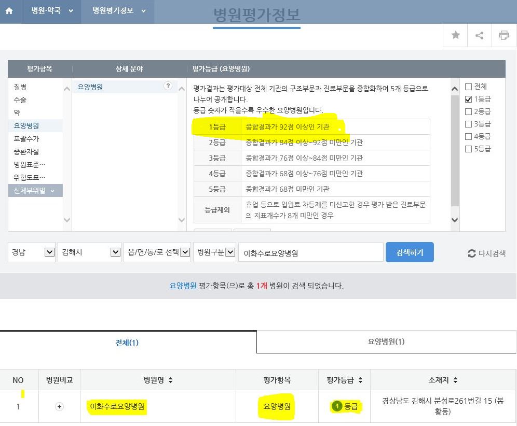The height and width of the screenshot is (426, 517).
Task: Select the 4등급 checkbox
Action: 468,137
